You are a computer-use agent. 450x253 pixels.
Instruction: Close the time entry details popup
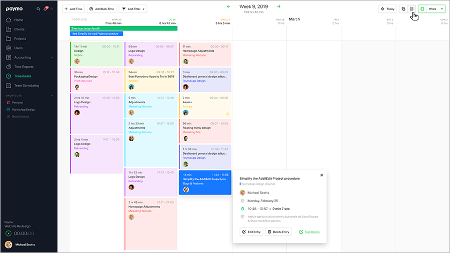pyautogui.click(x=321, y=175)
